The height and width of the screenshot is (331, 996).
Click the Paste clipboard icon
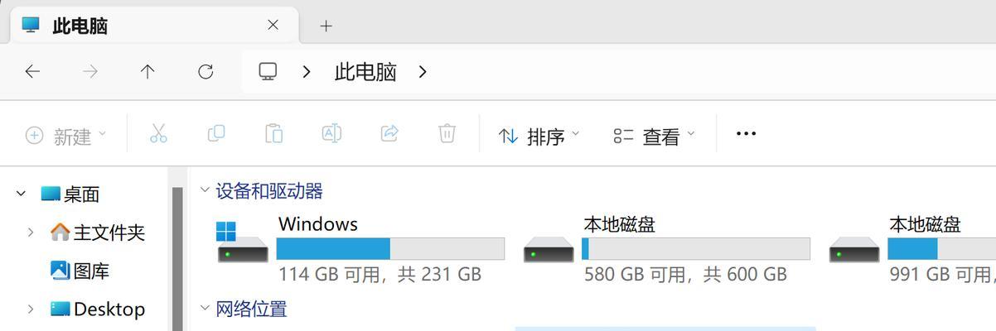click(x=273, y=133)
